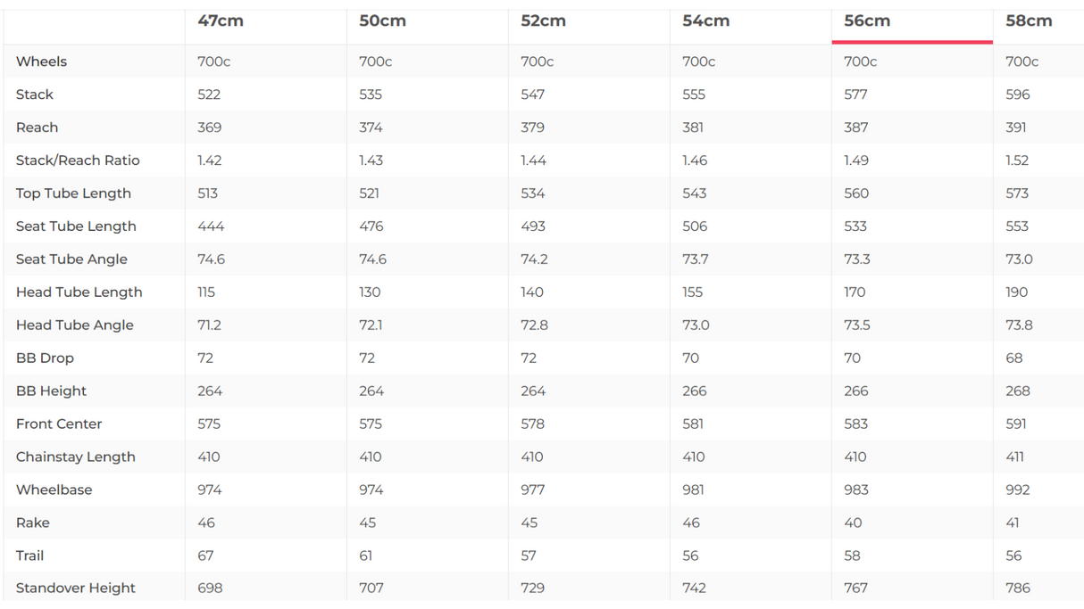
Task: Select the Wheels row label
Action: point(41,62)
